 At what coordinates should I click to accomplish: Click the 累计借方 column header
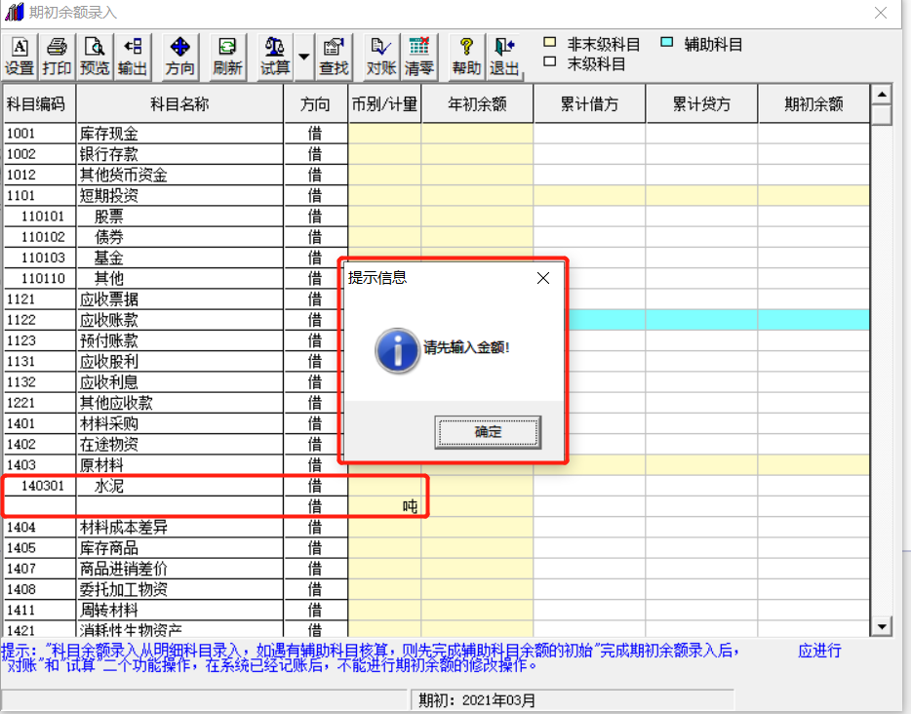pos(589,104)
